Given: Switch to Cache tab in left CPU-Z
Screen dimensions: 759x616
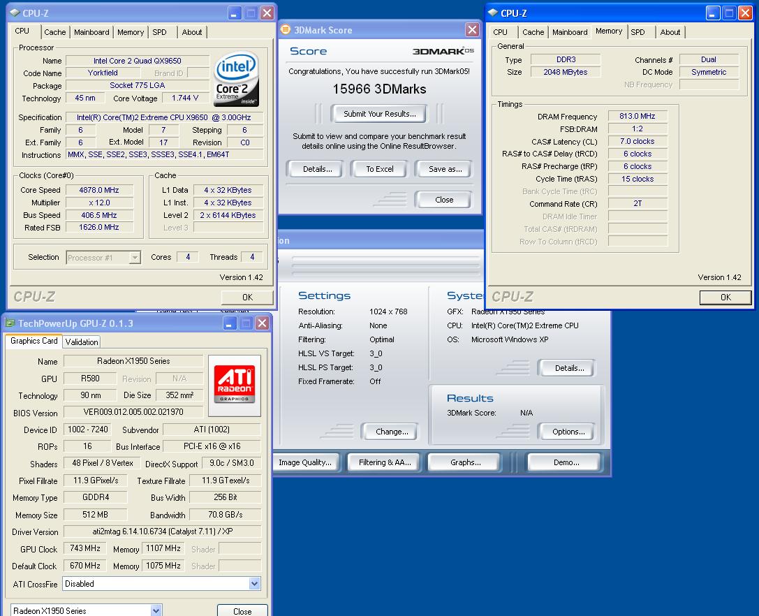Looking at the screenshot, I should pyautogui.click(x=54, y=32).
